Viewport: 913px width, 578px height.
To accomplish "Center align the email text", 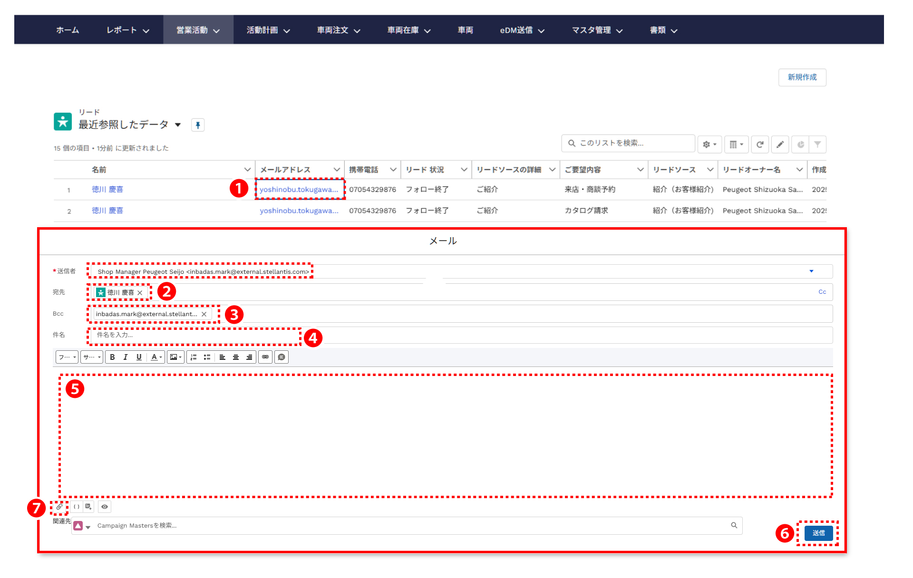I will [x=236, y=357].
